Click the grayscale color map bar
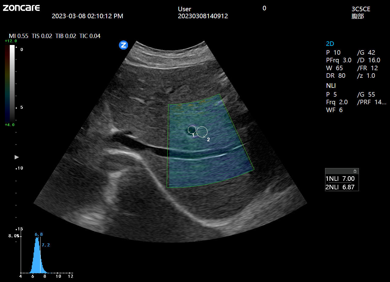Screen dimensions: 390x282 [12, 83]
